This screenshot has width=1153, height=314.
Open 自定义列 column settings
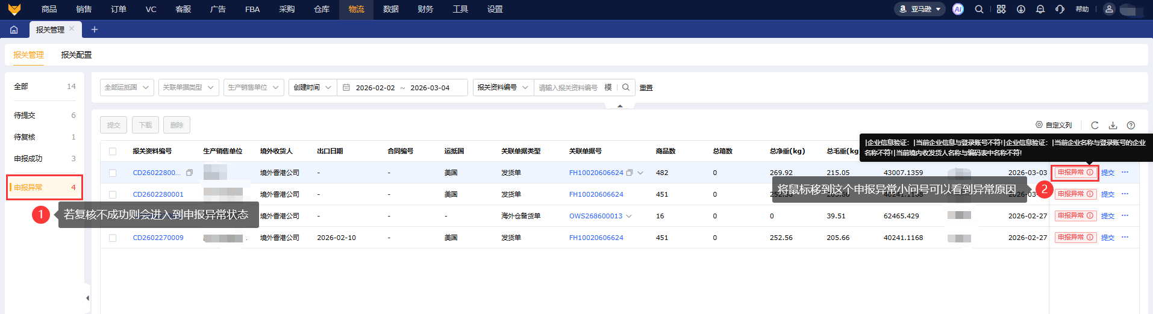1054,125
